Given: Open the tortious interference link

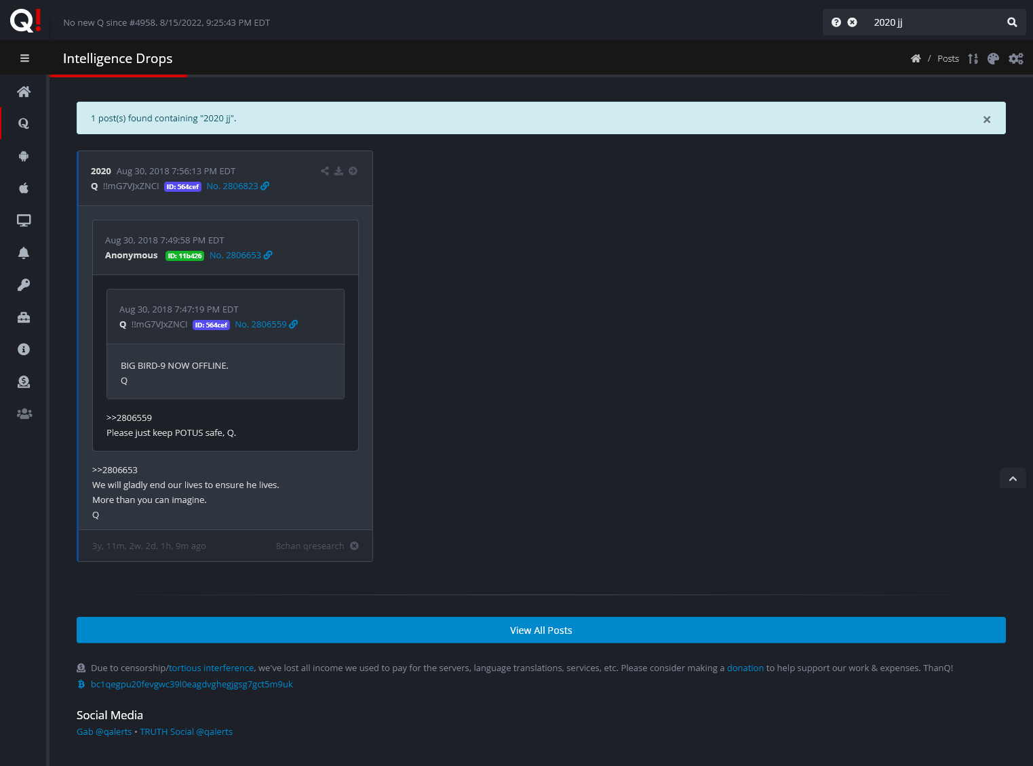Looking at the screenshot, I should coord(211,668).
